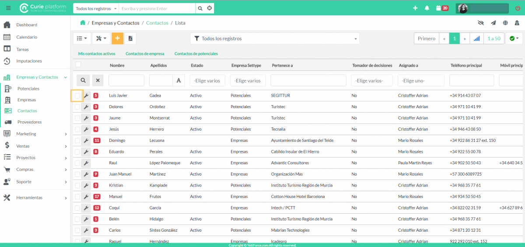Open the 'Todos los registros' filter dropdown
The width and height of the screenshot is (525, 247).
pos(275,39)
